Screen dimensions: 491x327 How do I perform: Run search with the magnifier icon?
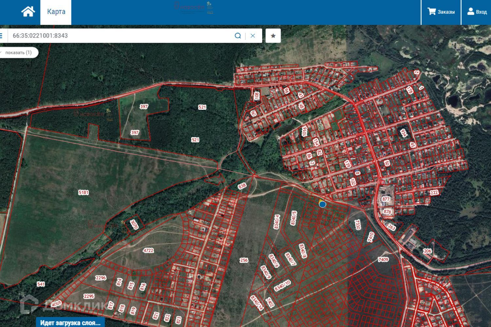click(238, 36)
